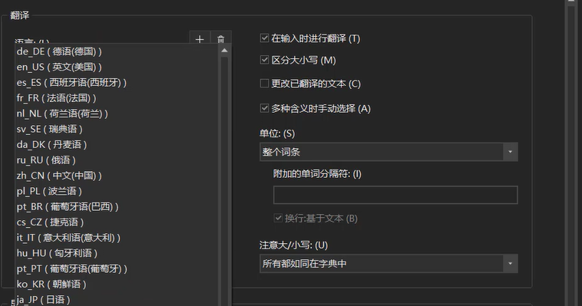
Task: Select it_IT (意大利语(意大利)) language
Action: tap(117, 238)
